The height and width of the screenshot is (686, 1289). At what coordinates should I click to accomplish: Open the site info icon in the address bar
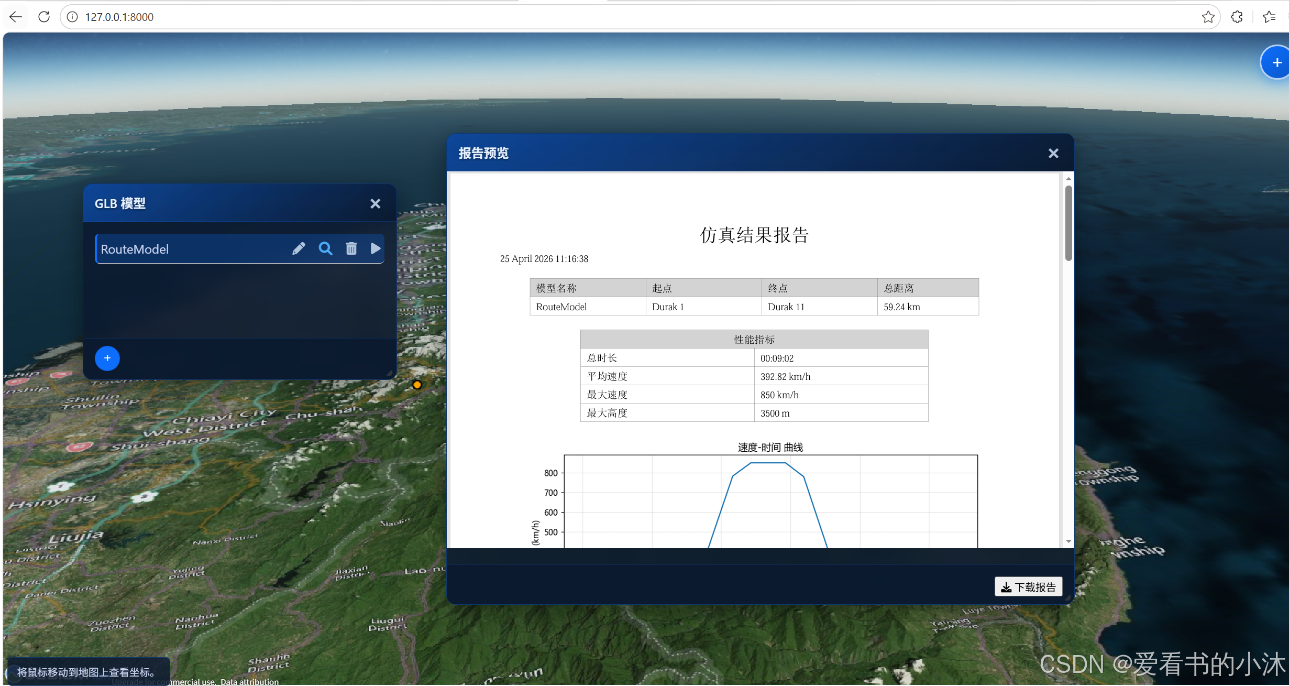(x=72, y=17)
